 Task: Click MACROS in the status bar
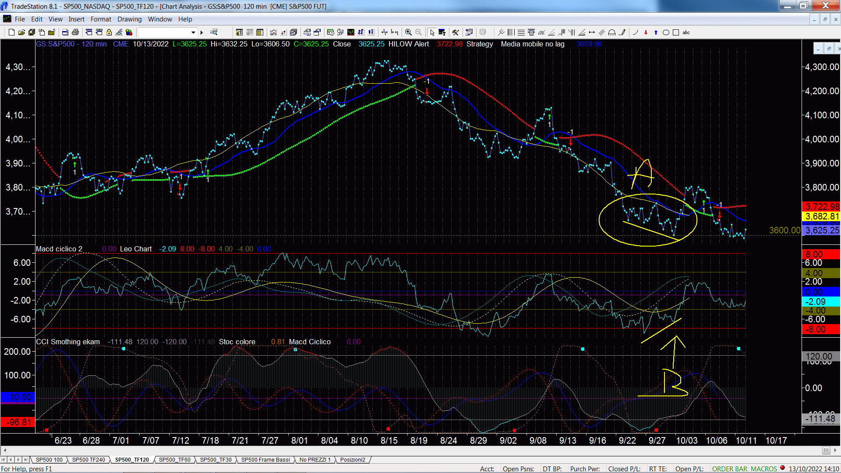pyautogui.click(x=764, y=469)
